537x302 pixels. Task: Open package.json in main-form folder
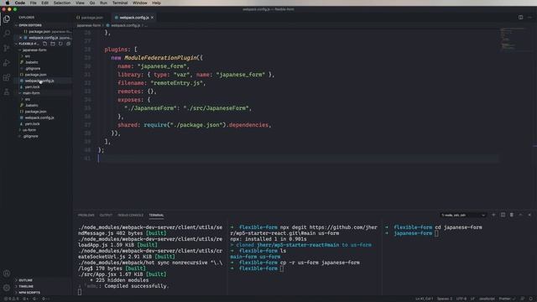point(43,112)
